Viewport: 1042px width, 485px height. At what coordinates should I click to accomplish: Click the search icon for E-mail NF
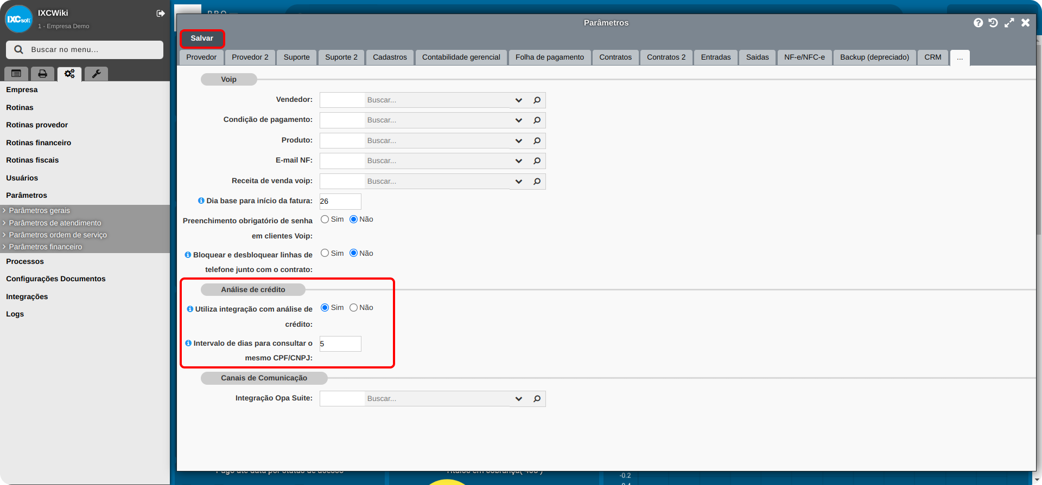537,161
